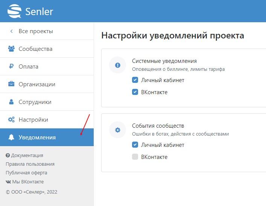Open the Оплата menu item

pos(29,67)
